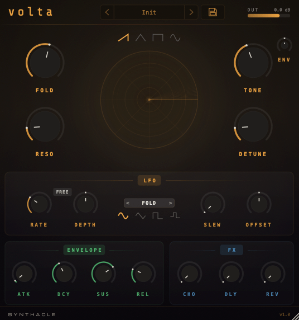Click the LFO DEPTH knob
The image size is (299, 320).
point(85,204)
